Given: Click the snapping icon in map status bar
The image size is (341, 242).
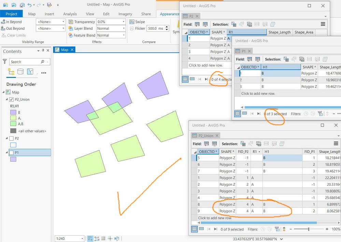Looking at the screenshot, I should point(90,238).
